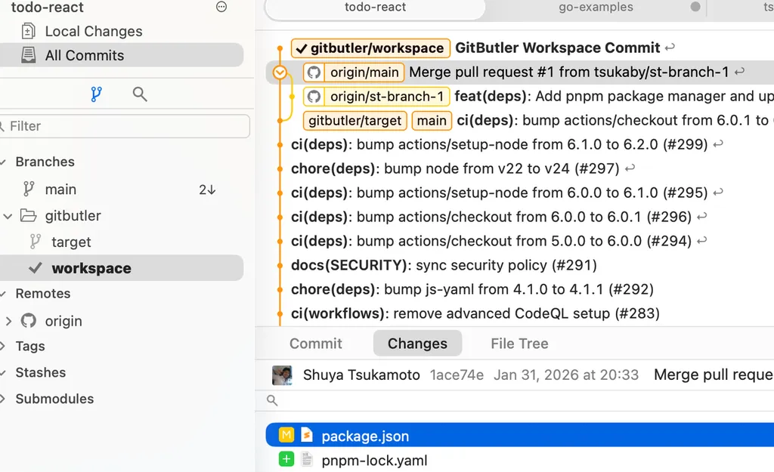Collapse the gitbutler folder
The image size is (774, 472).
point(8,216)
